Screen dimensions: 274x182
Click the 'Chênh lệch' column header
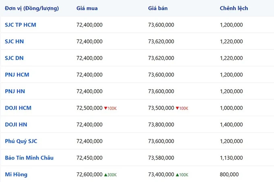click(234, 8)
